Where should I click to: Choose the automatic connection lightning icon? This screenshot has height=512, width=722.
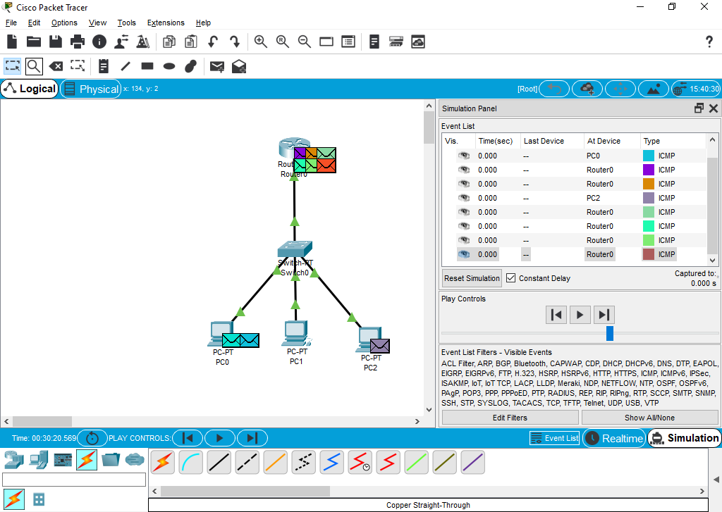click(x=163, y=462)
